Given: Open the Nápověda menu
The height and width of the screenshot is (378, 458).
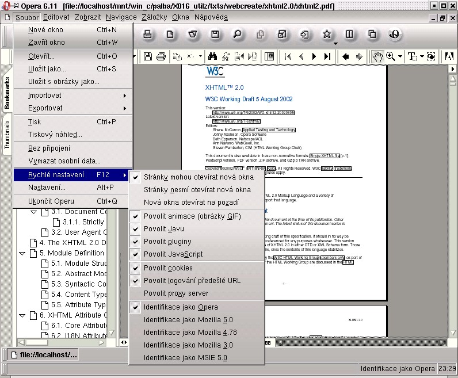Looking at the screenshot, I should click(x=211, y=17).
